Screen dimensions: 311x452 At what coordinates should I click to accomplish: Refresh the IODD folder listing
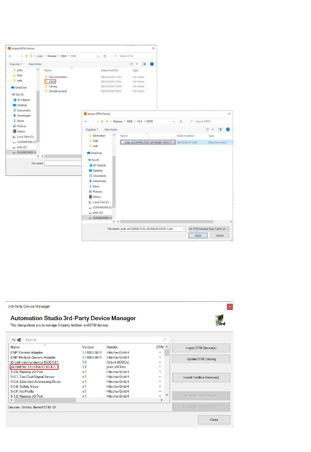pos(181,121)
